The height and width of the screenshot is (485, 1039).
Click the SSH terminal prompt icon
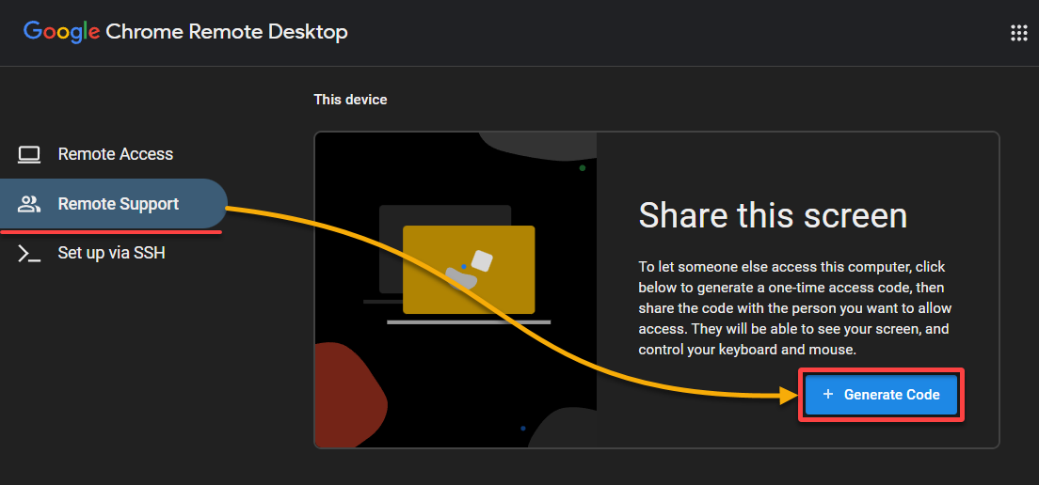click(x=29, y=253)
